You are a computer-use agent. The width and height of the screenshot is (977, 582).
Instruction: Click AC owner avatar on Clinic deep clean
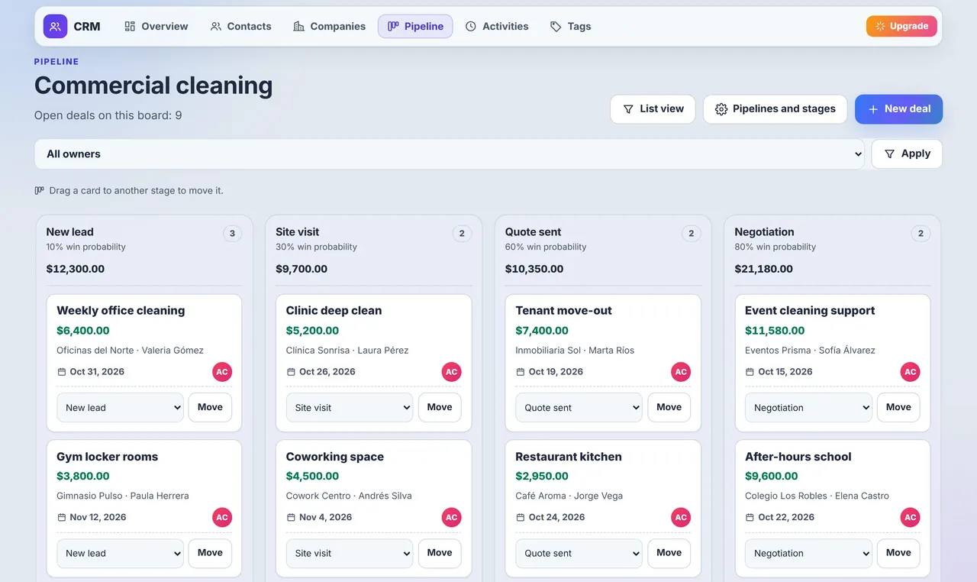tap(452, 372)
